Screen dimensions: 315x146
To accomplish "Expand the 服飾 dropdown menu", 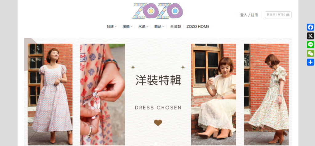I will 127,26.
